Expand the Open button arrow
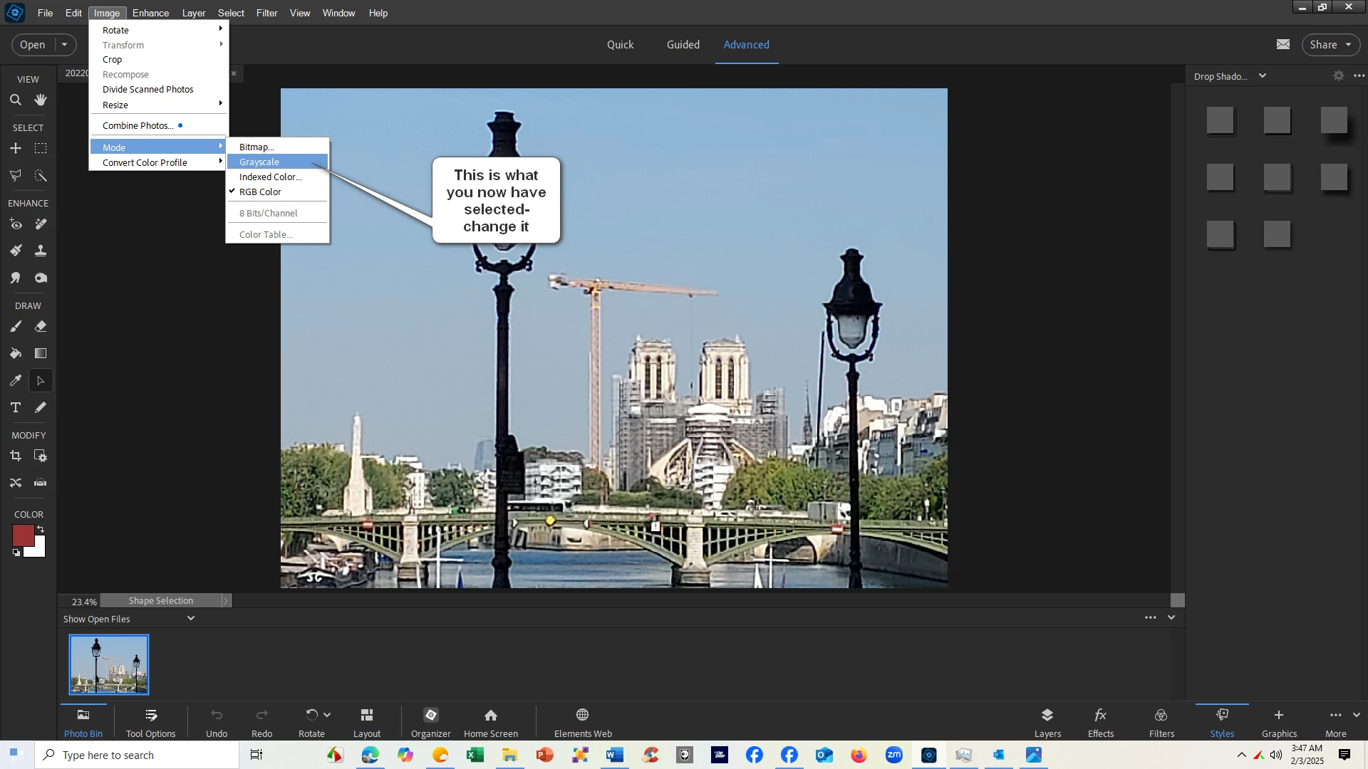Image resolution: width=1368 pixels, height=769 pixels. point(64,45)
